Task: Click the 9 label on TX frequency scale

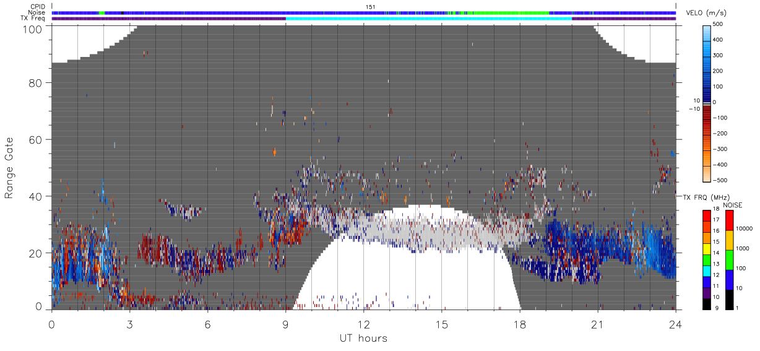Action: [x=715, y=308]
